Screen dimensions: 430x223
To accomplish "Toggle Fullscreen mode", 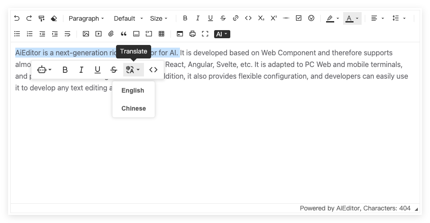I will (205, 34).
